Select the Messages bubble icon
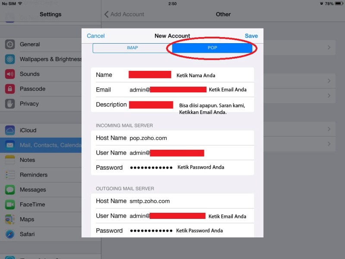 [10, 190]
